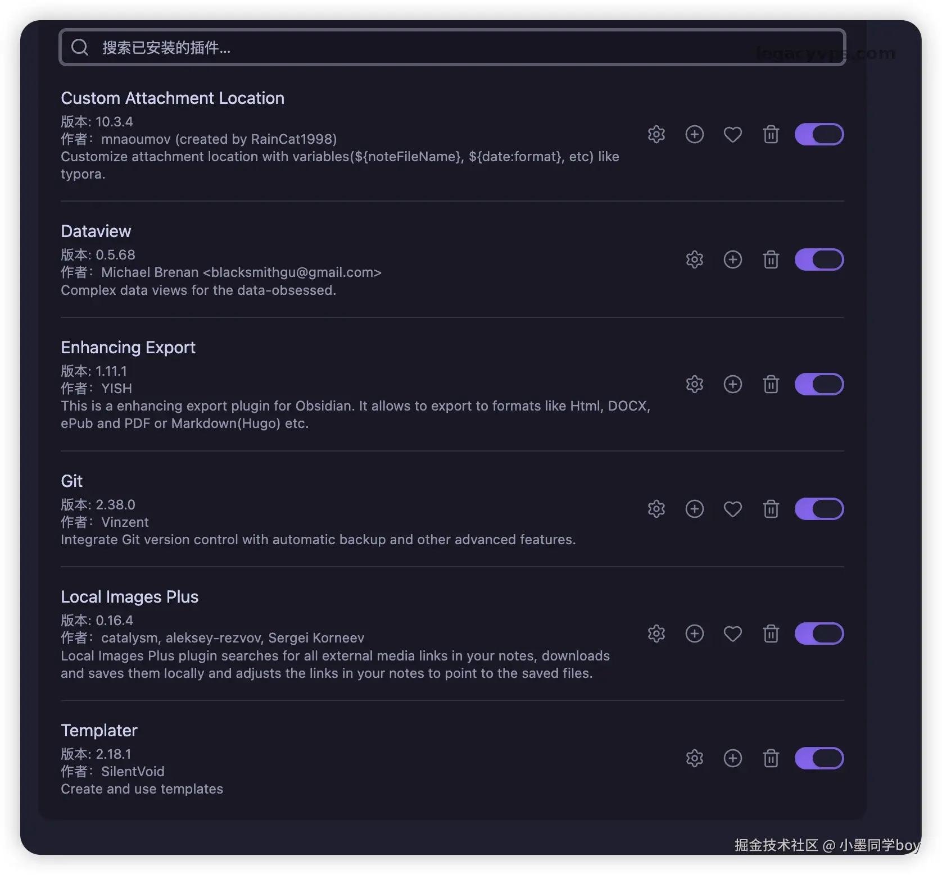Click heart icon for Custom Attachment Location

coord(732,135)
